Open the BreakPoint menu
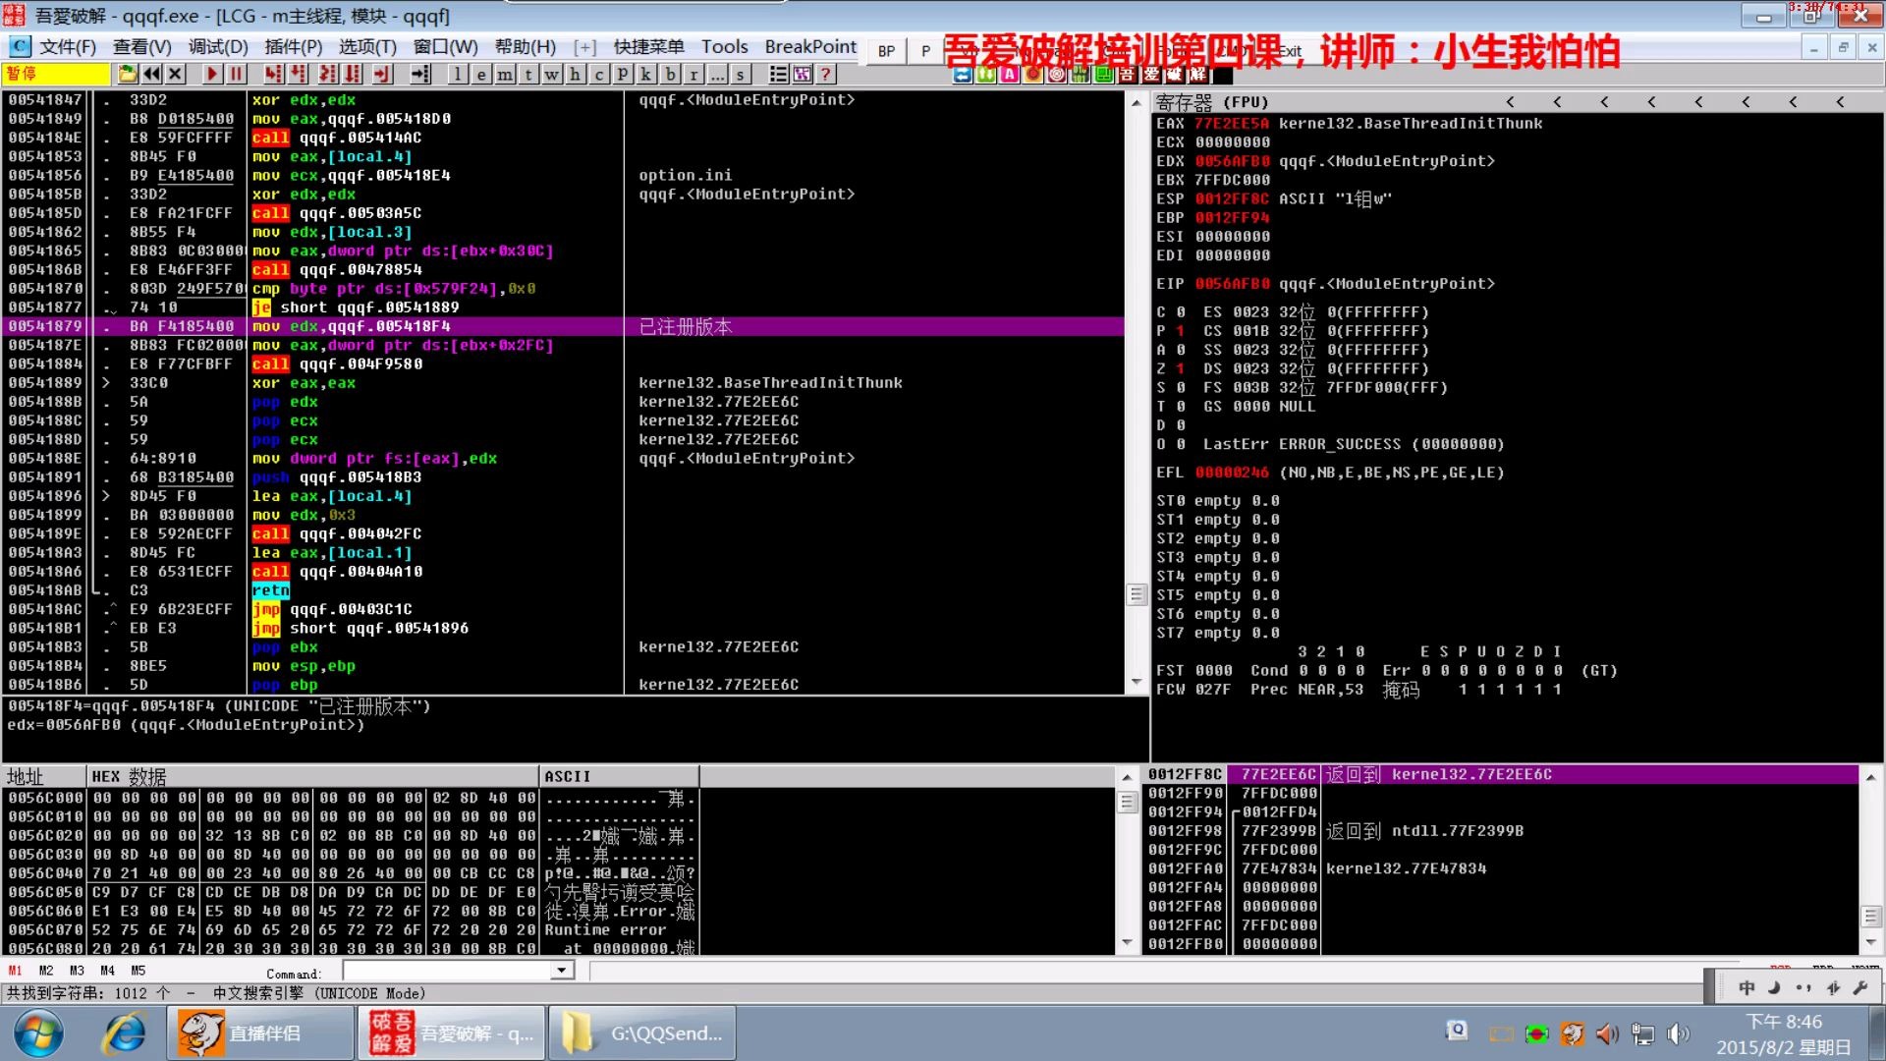 (810, 47)
